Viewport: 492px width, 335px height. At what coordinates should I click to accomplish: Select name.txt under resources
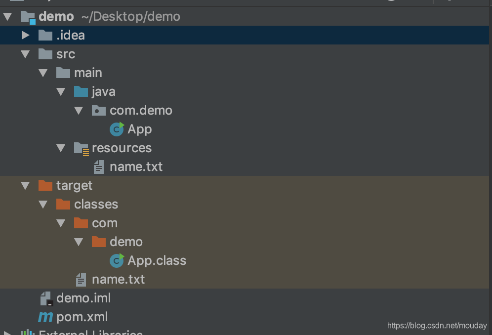pyautogui.click(x=136, y=167)
